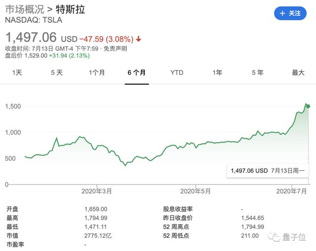The height and width of the screenshot is (251, 316).
Task: Click the 昨日收盘价 value 1,544.65
Action: pyautogui.click(x=252, y=218)
